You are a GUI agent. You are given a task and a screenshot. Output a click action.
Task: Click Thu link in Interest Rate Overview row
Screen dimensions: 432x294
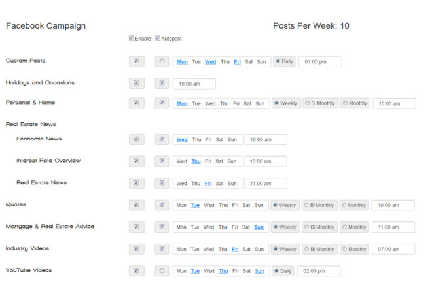[196, 161]
